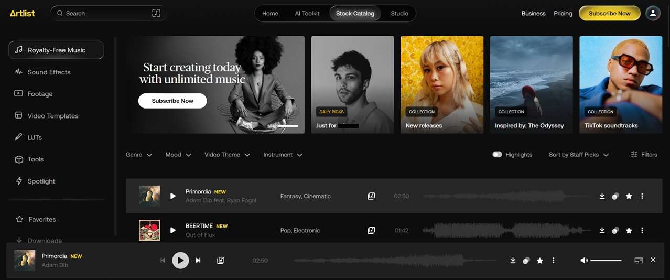Open the Pricing link

[563, 13]
